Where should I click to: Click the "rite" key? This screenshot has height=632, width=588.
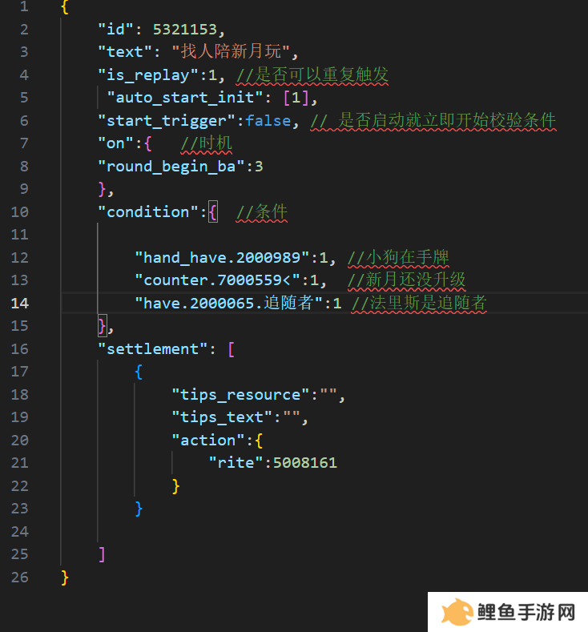tap(236, 463)
